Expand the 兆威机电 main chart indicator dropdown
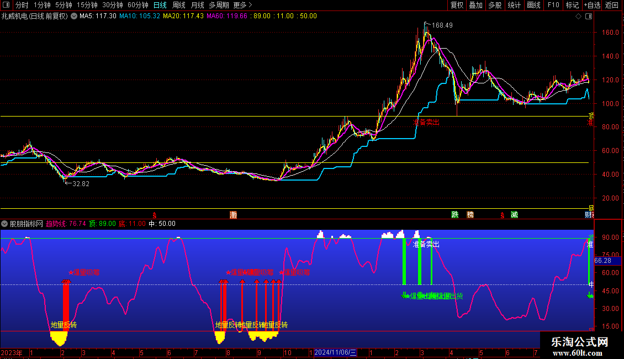Screen dimensions: 624x359 (74, 17)
